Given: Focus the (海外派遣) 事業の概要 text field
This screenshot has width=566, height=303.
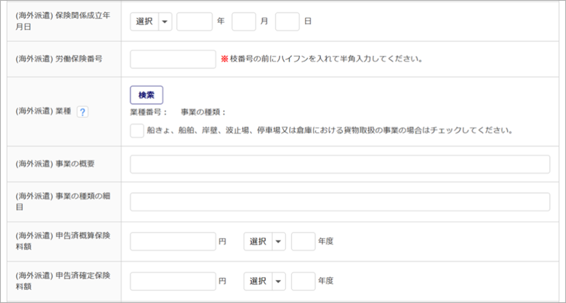Looking at the screenshot, I should (x=340, y=165).
